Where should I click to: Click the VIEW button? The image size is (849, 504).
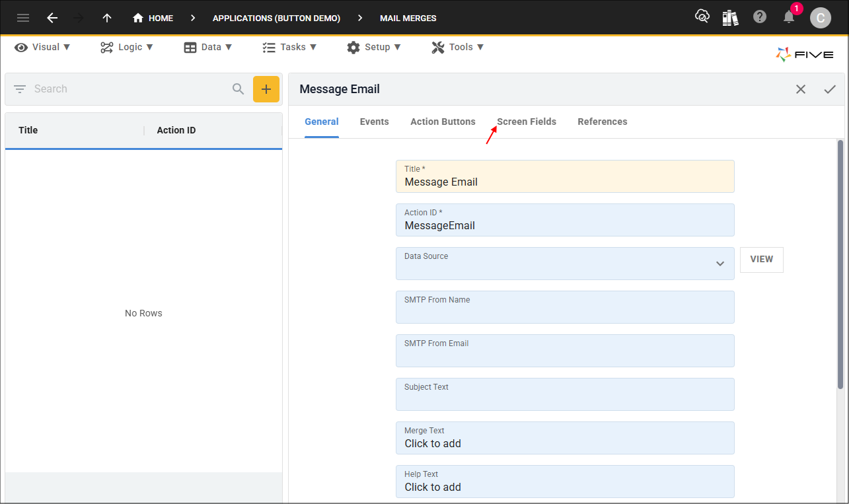coord(762,260)
